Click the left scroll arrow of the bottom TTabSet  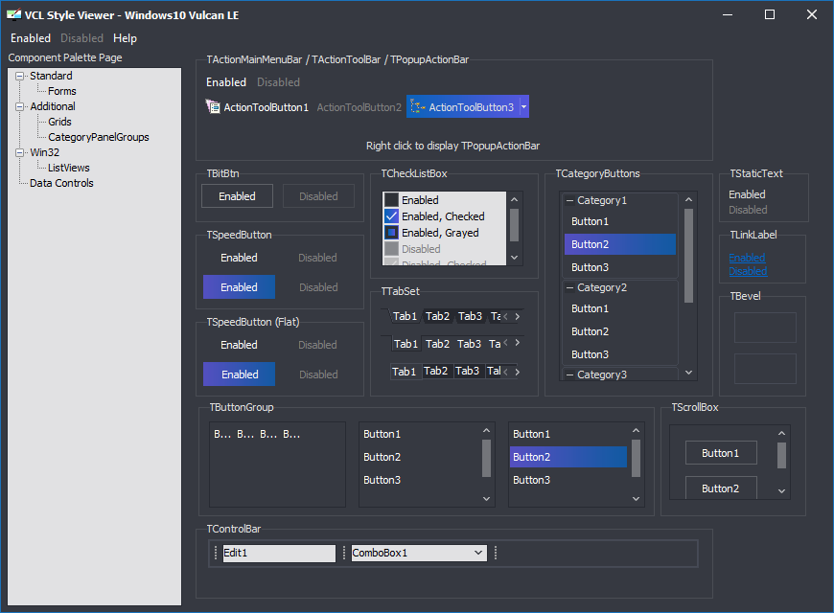505,372
